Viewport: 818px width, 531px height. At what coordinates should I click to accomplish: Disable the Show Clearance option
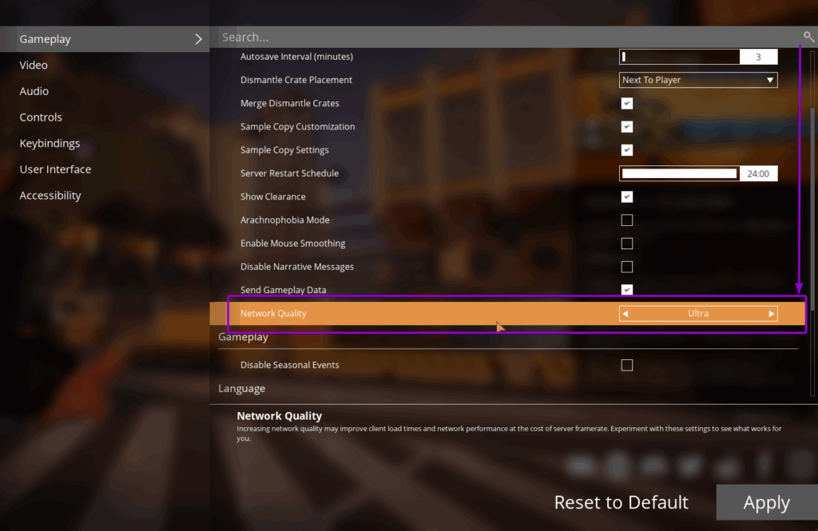[627, 197]
